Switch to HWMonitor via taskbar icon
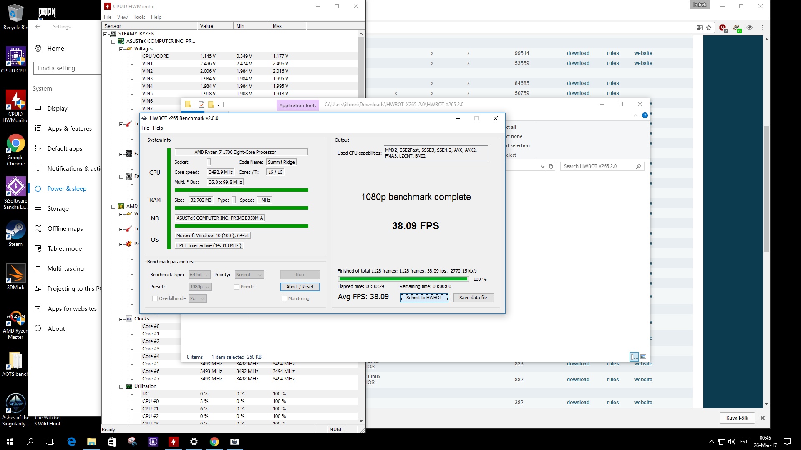 tap(173, 442)
